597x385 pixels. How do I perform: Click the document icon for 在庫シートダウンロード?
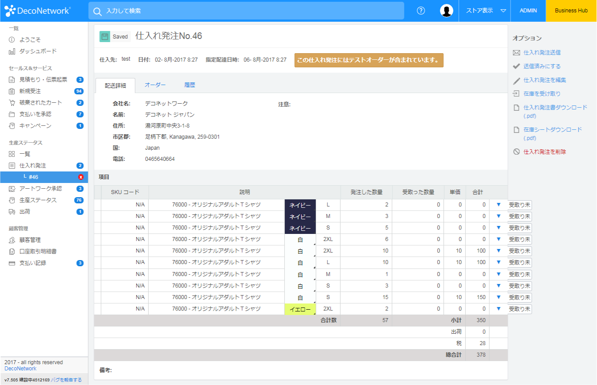click(516, 130)
